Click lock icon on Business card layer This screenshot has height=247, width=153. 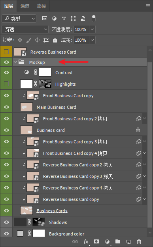click(x=138, y=130)
